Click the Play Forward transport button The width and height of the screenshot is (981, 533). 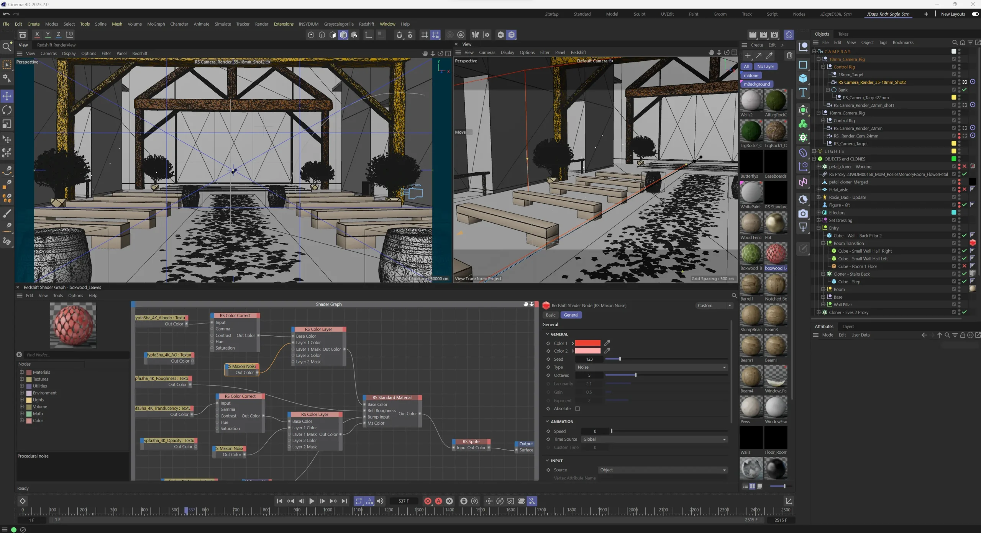312,501
